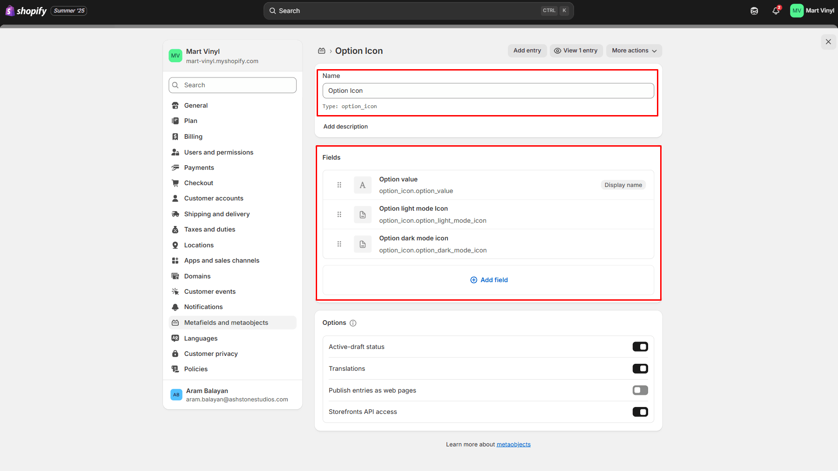Click the file icon for Option dark mode icon
The height and width of the screenshot is (471, 838).
363,244
